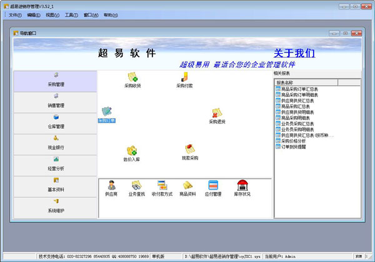
Task: Click the 关于我们 link
Action: [292, 53]
